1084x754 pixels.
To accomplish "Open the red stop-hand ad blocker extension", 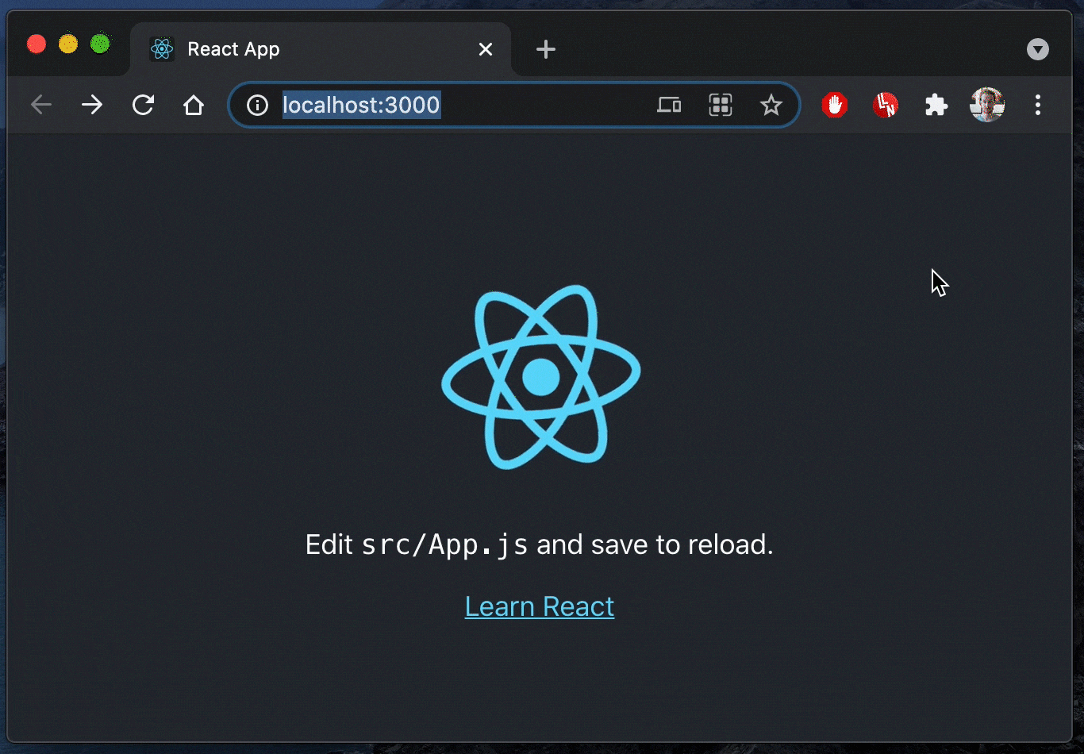I will tap(835, 105).
